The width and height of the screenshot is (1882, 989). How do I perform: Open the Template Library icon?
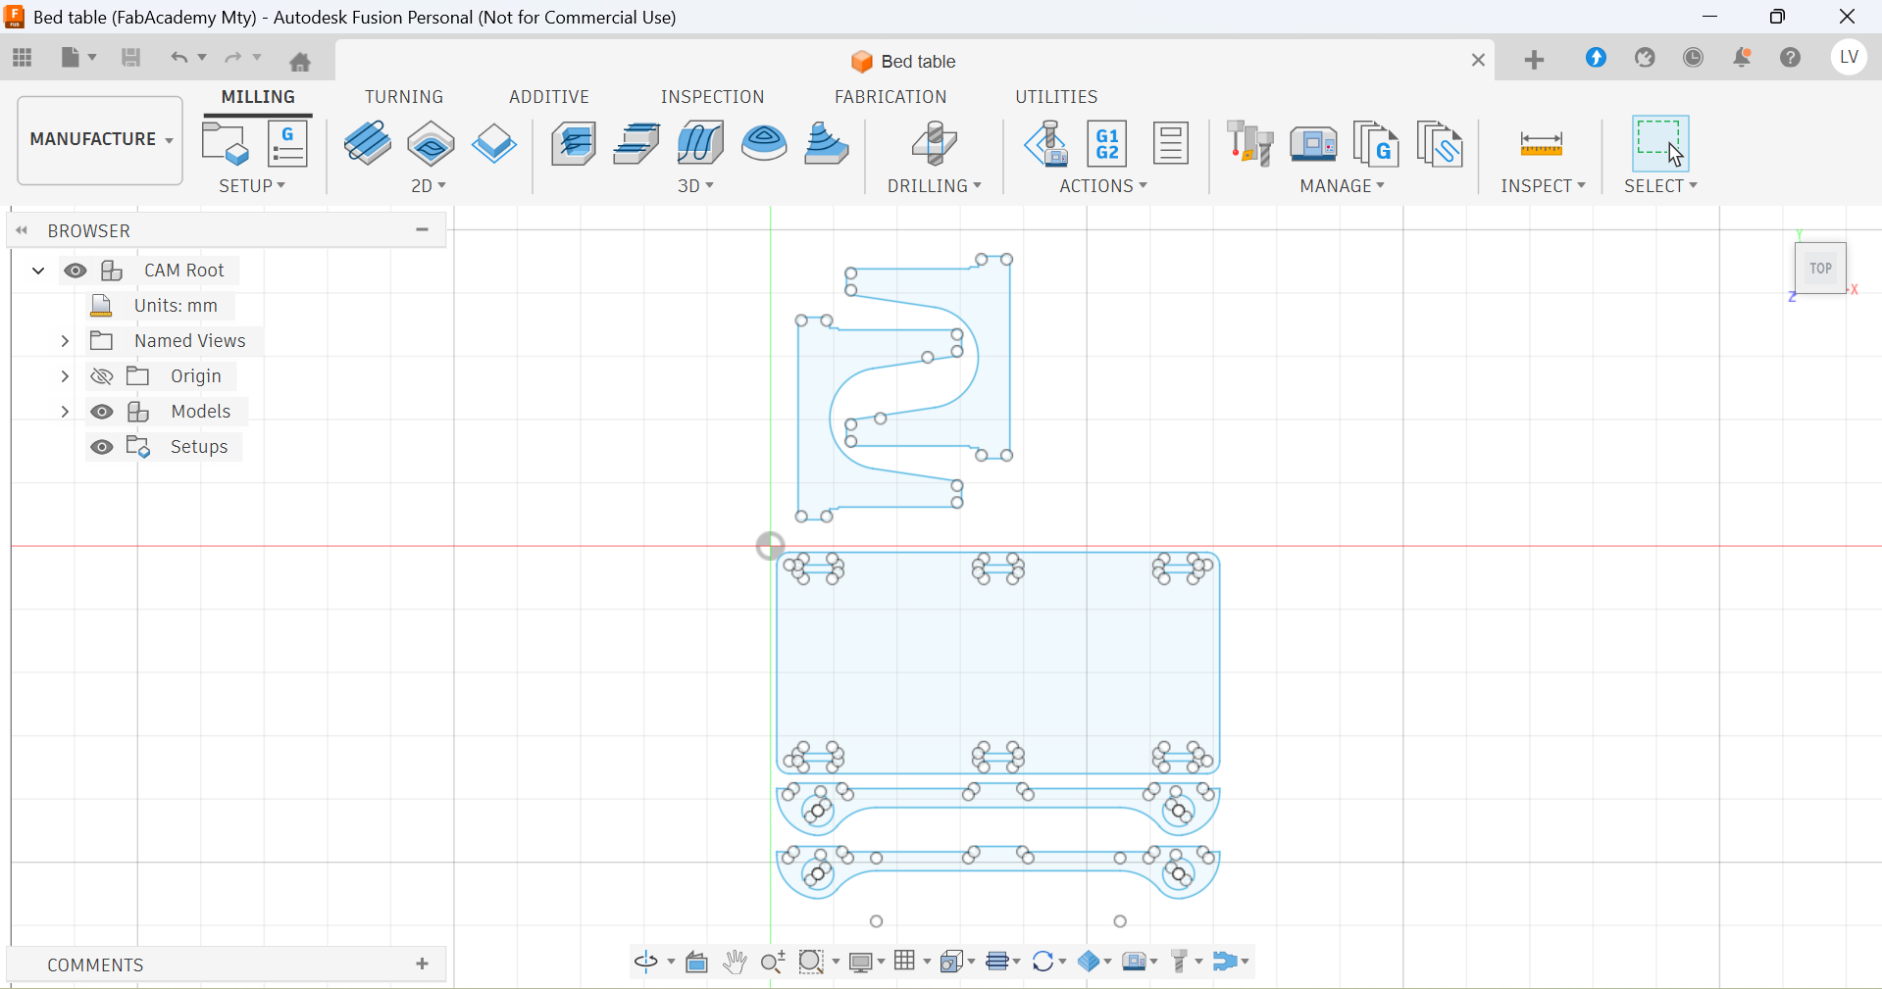[1440, 143]
